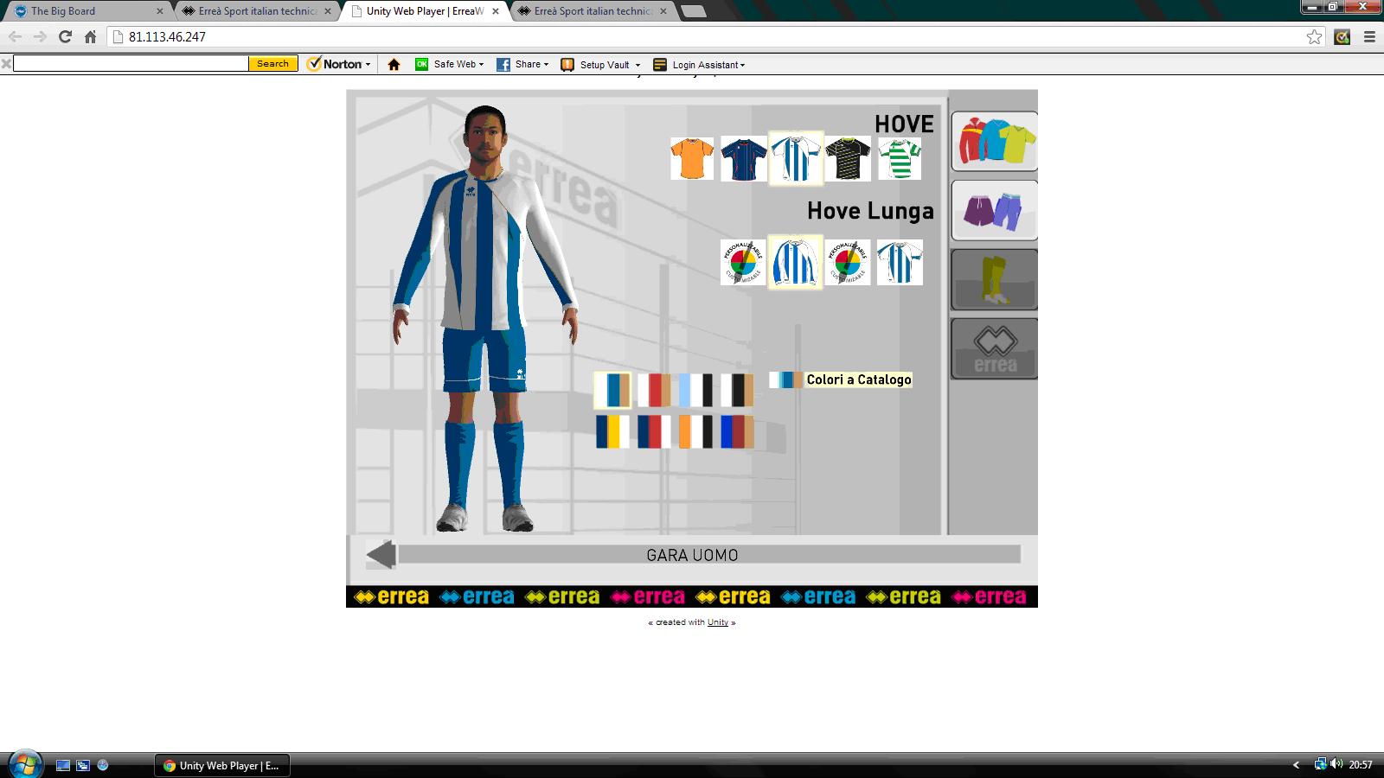Viewport: 1384px width, 778px height.
Task: Open the Chrome menu
Action: coord(1369,36)
